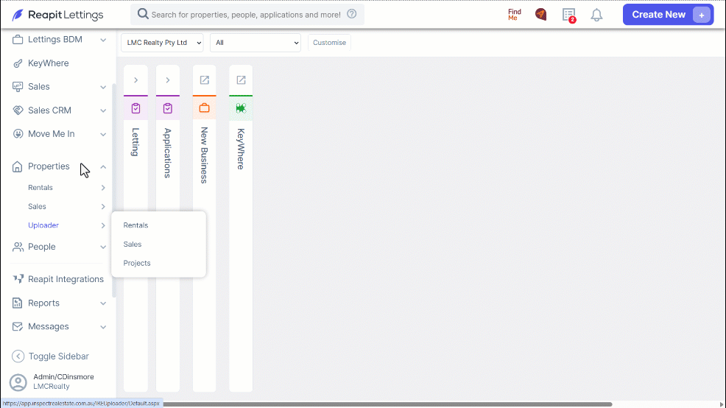The height and width of the screenshot is (408, 726).
Task: Click the Reapit Lettings feather logo
Action: tap(18, 15)
